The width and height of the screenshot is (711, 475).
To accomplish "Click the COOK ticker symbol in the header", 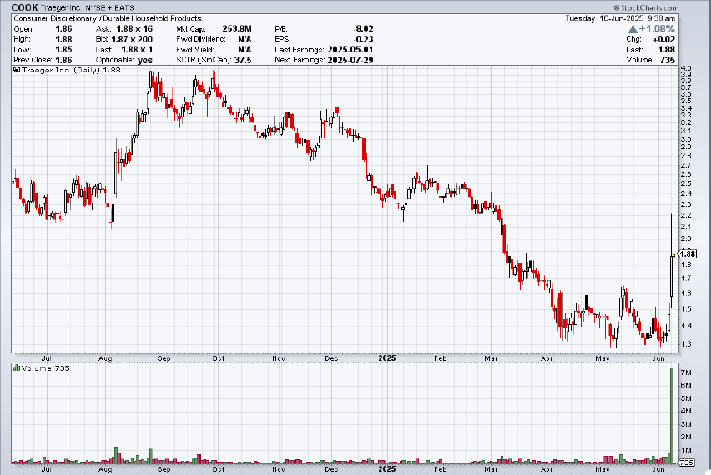I will pyautogui.click(x=24, y=7).
